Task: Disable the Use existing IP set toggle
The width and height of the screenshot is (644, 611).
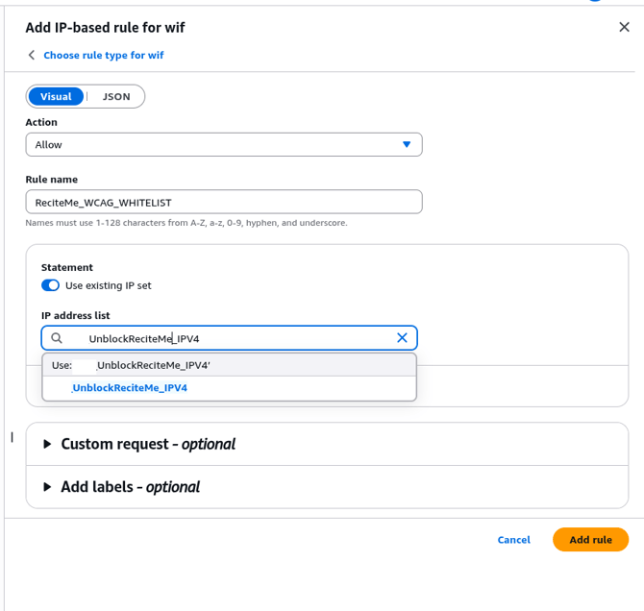Action: (50, 285)
